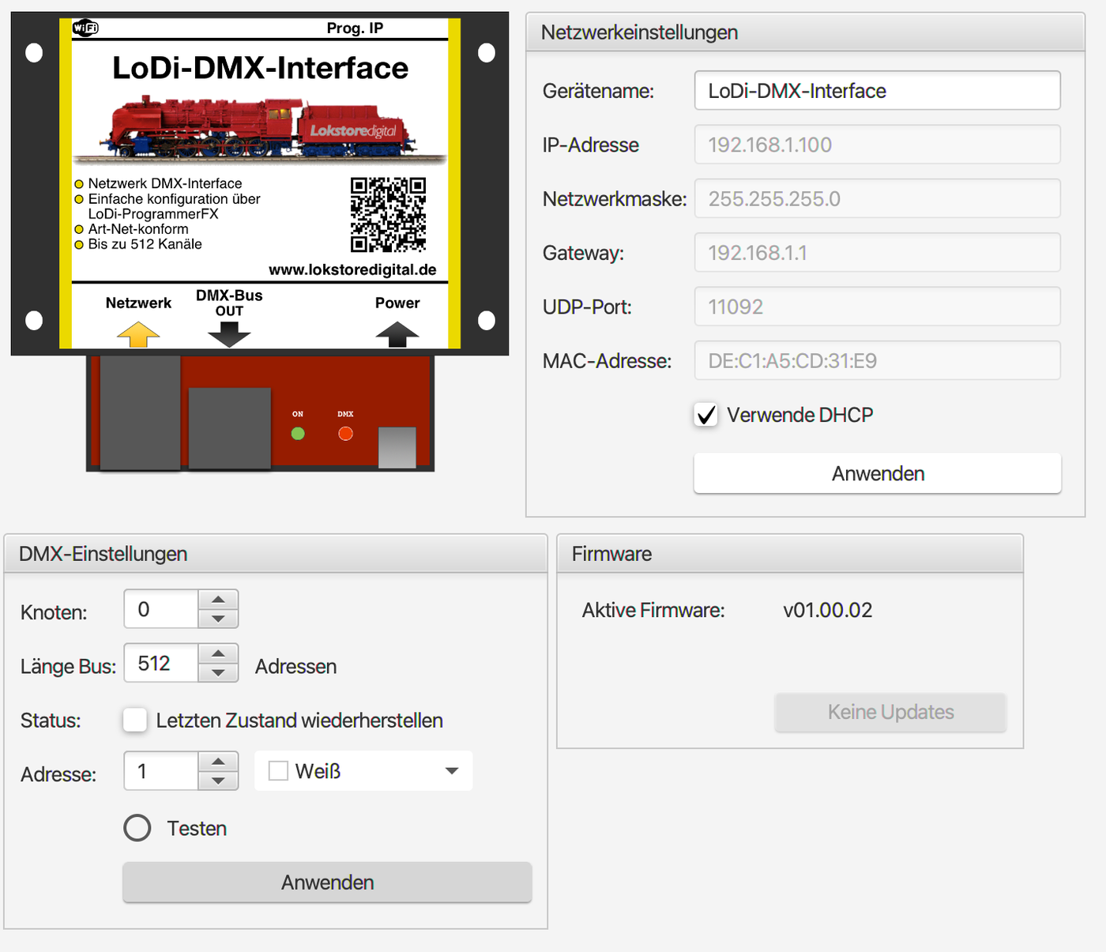Click the www.lokstoredigital.de link text
Screen dimensions: 1106x952
[352, 269]
